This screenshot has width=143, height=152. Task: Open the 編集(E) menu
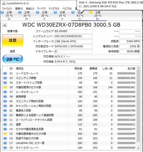click(x=19, y=8)
